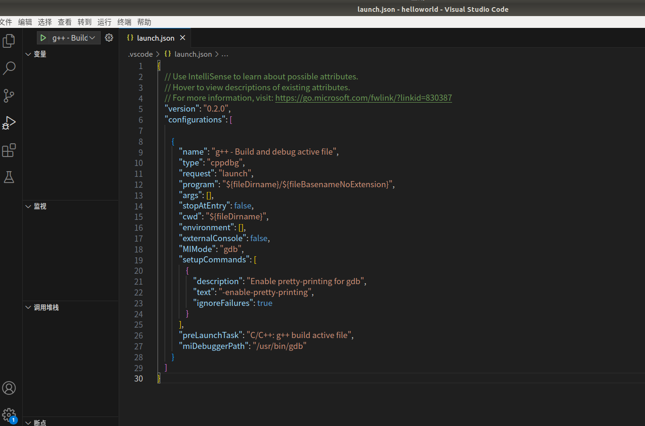Open the Explorer view in activity bar
The image size is (645, 426).
point(9,41)
